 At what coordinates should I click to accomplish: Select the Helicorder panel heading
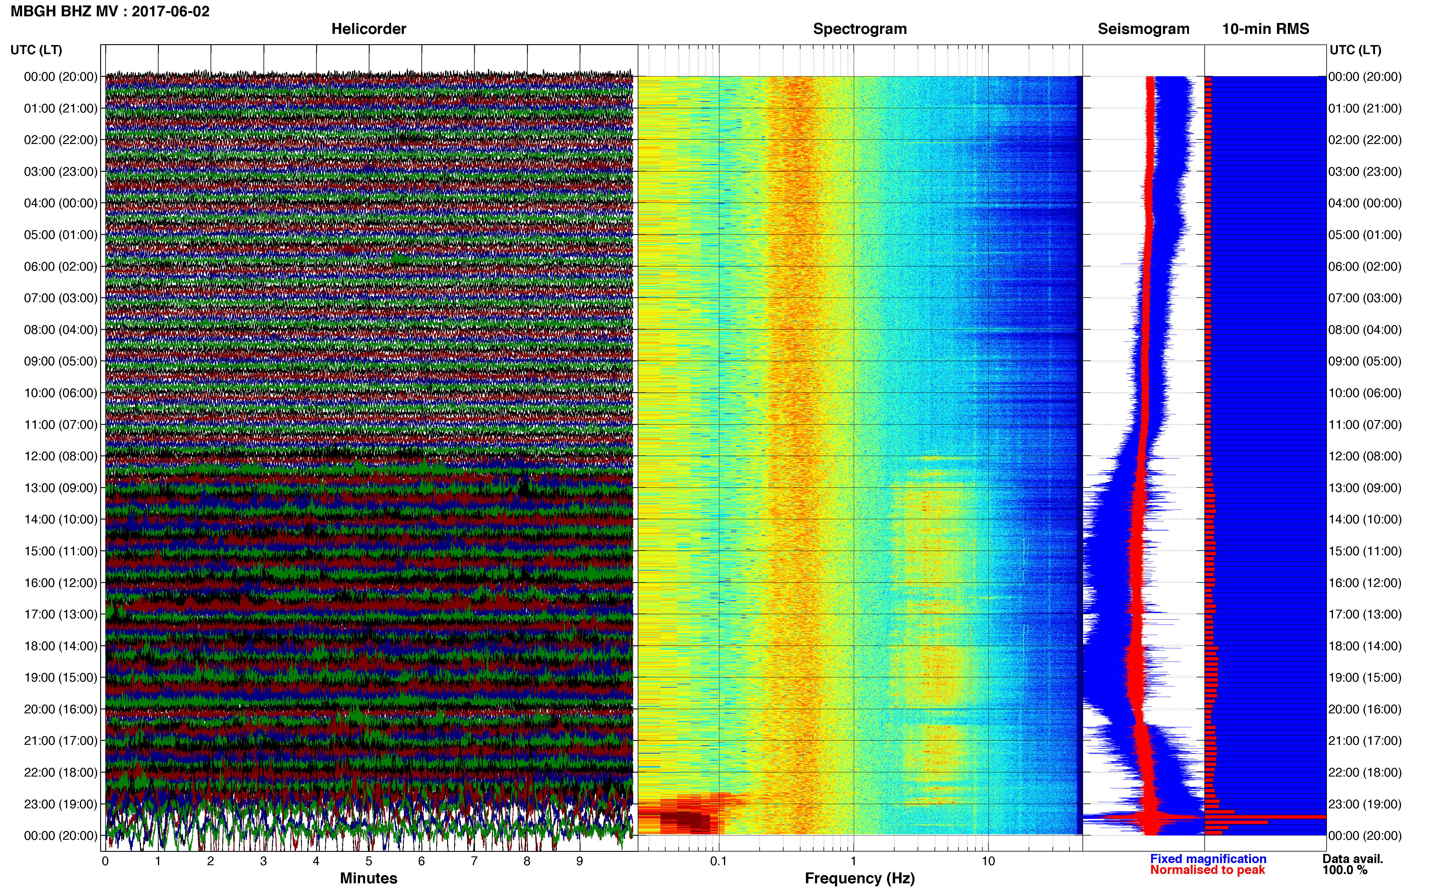click(x=369, y=29)
